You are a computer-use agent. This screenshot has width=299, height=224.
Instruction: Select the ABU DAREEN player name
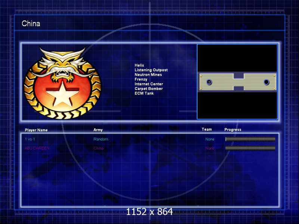pyautogui.click(x=37, y=148)
